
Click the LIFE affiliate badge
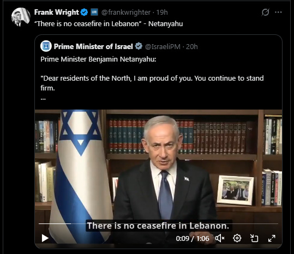point(94,12)
